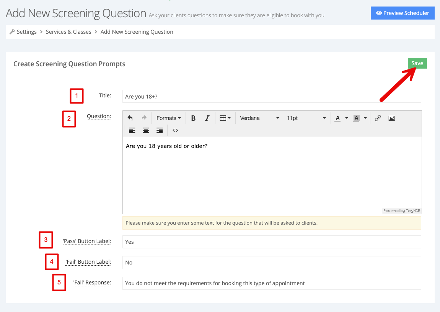Expand the text color picker arrow
The width and height of the screenshot is (440, 312).
(x=347, y=118)
